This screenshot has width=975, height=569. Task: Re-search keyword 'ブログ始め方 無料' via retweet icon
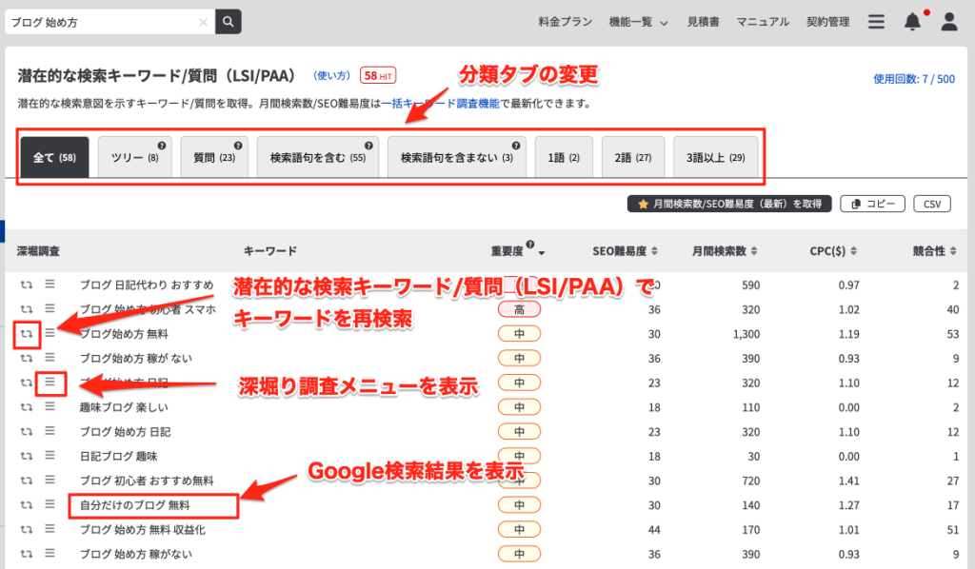pos(27,334)
